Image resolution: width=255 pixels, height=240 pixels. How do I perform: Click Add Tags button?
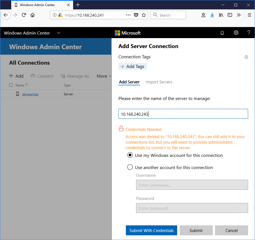[x=132, y=66]
